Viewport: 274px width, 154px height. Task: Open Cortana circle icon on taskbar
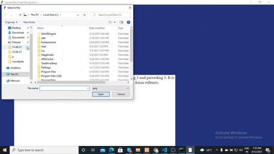click(83, 150)
